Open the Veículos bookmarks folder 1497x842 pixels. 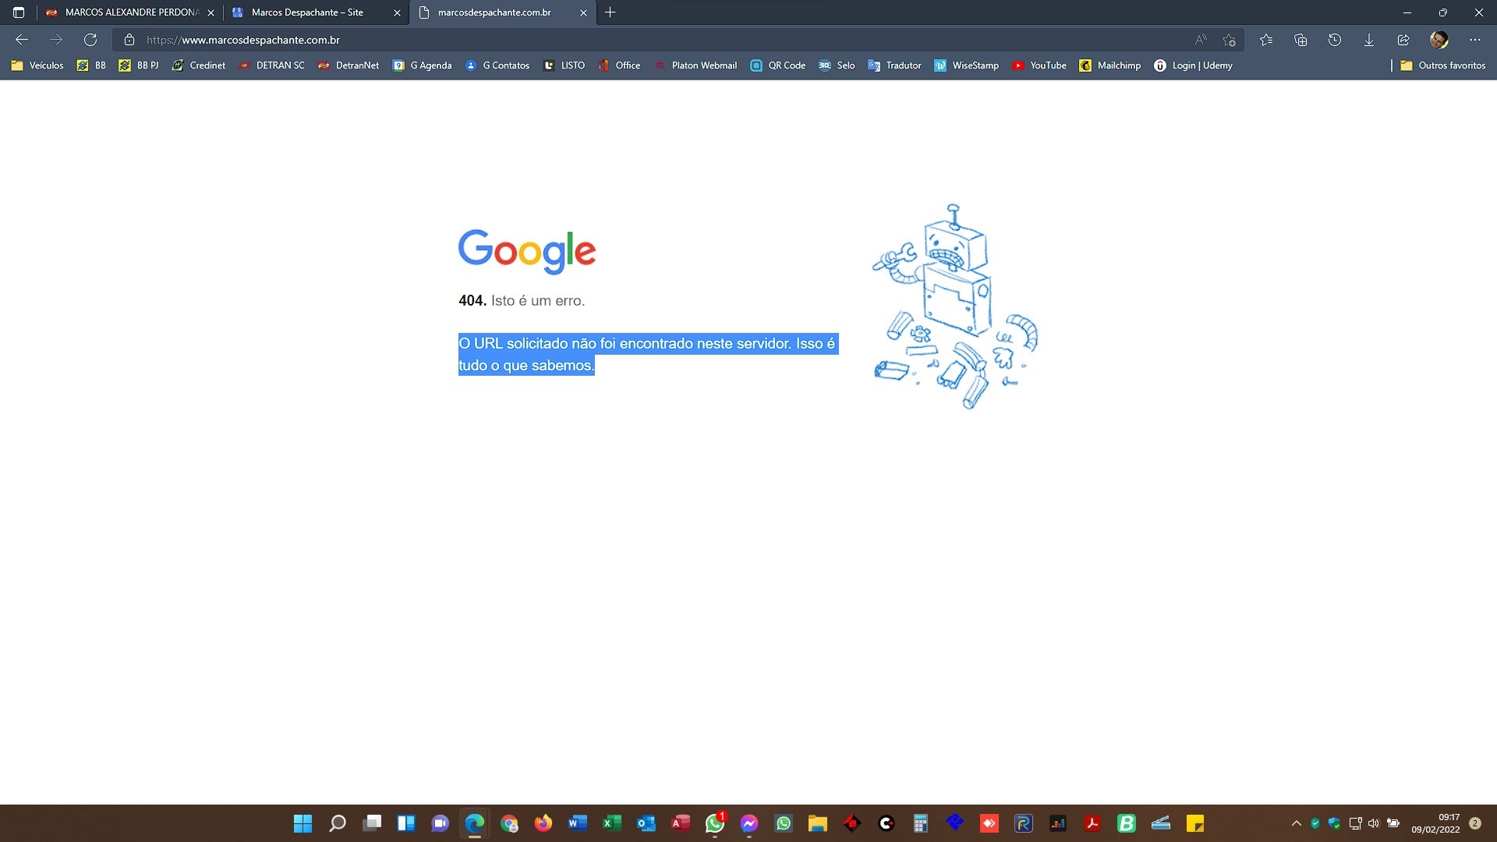(x=37, y=65)
